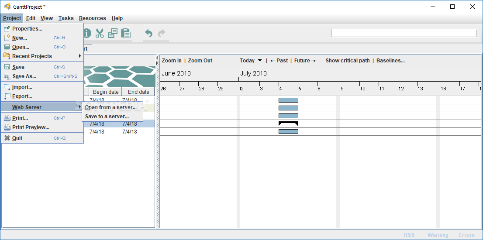Minimize the GanttProject window
Viewport: 483px width, 240px height.
432,7
